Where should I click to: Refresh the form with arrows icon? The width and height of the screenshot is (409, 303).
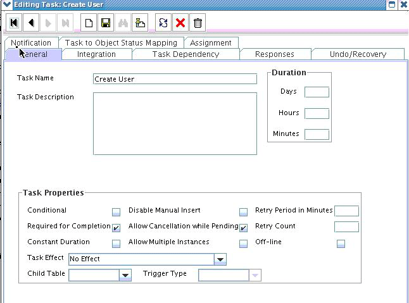coord(163,23)
